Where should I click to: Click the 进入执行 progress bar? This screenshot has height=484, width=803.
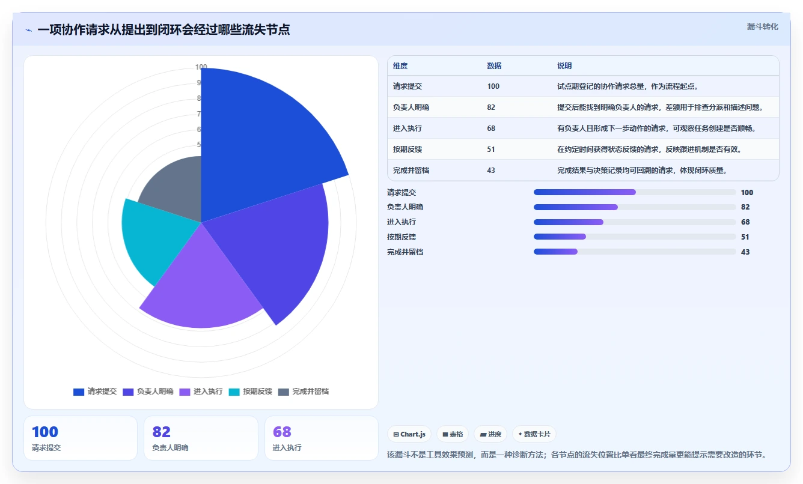pyautogui.click(x=635, y=222)
